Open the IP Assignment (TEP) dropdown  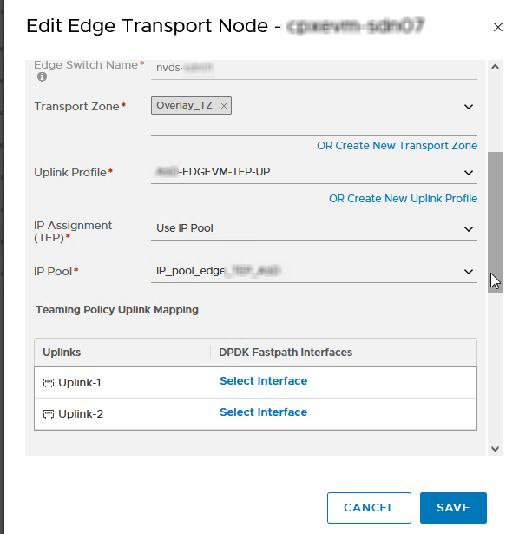[x=314, y=228]
